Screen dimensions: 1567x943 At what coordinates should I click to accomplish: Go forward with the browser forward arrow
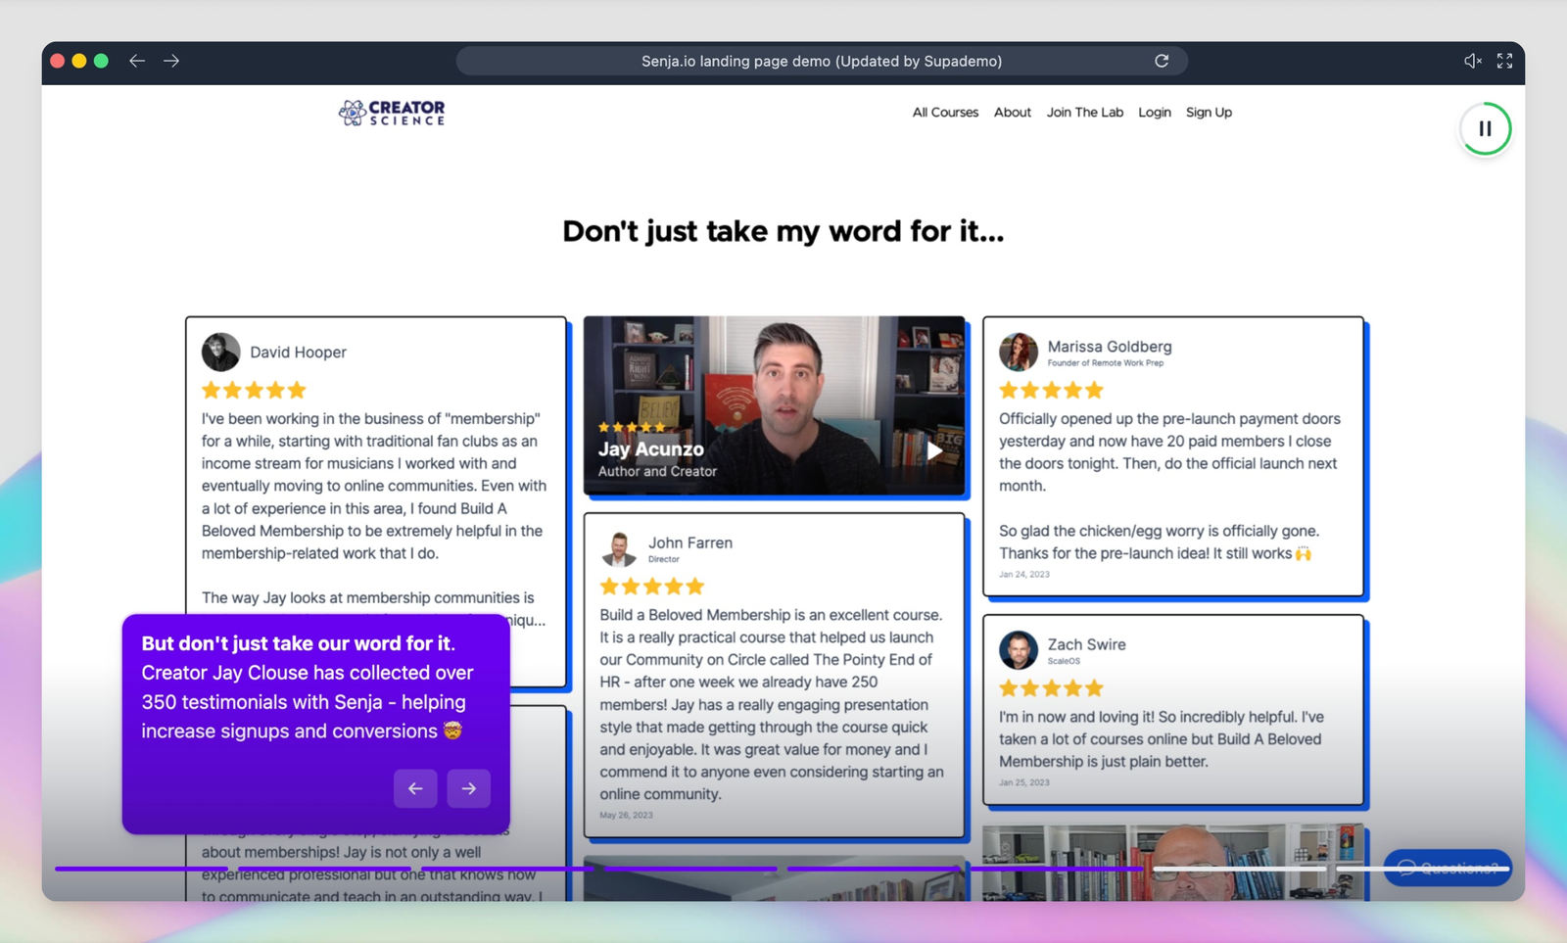[171, 61]
